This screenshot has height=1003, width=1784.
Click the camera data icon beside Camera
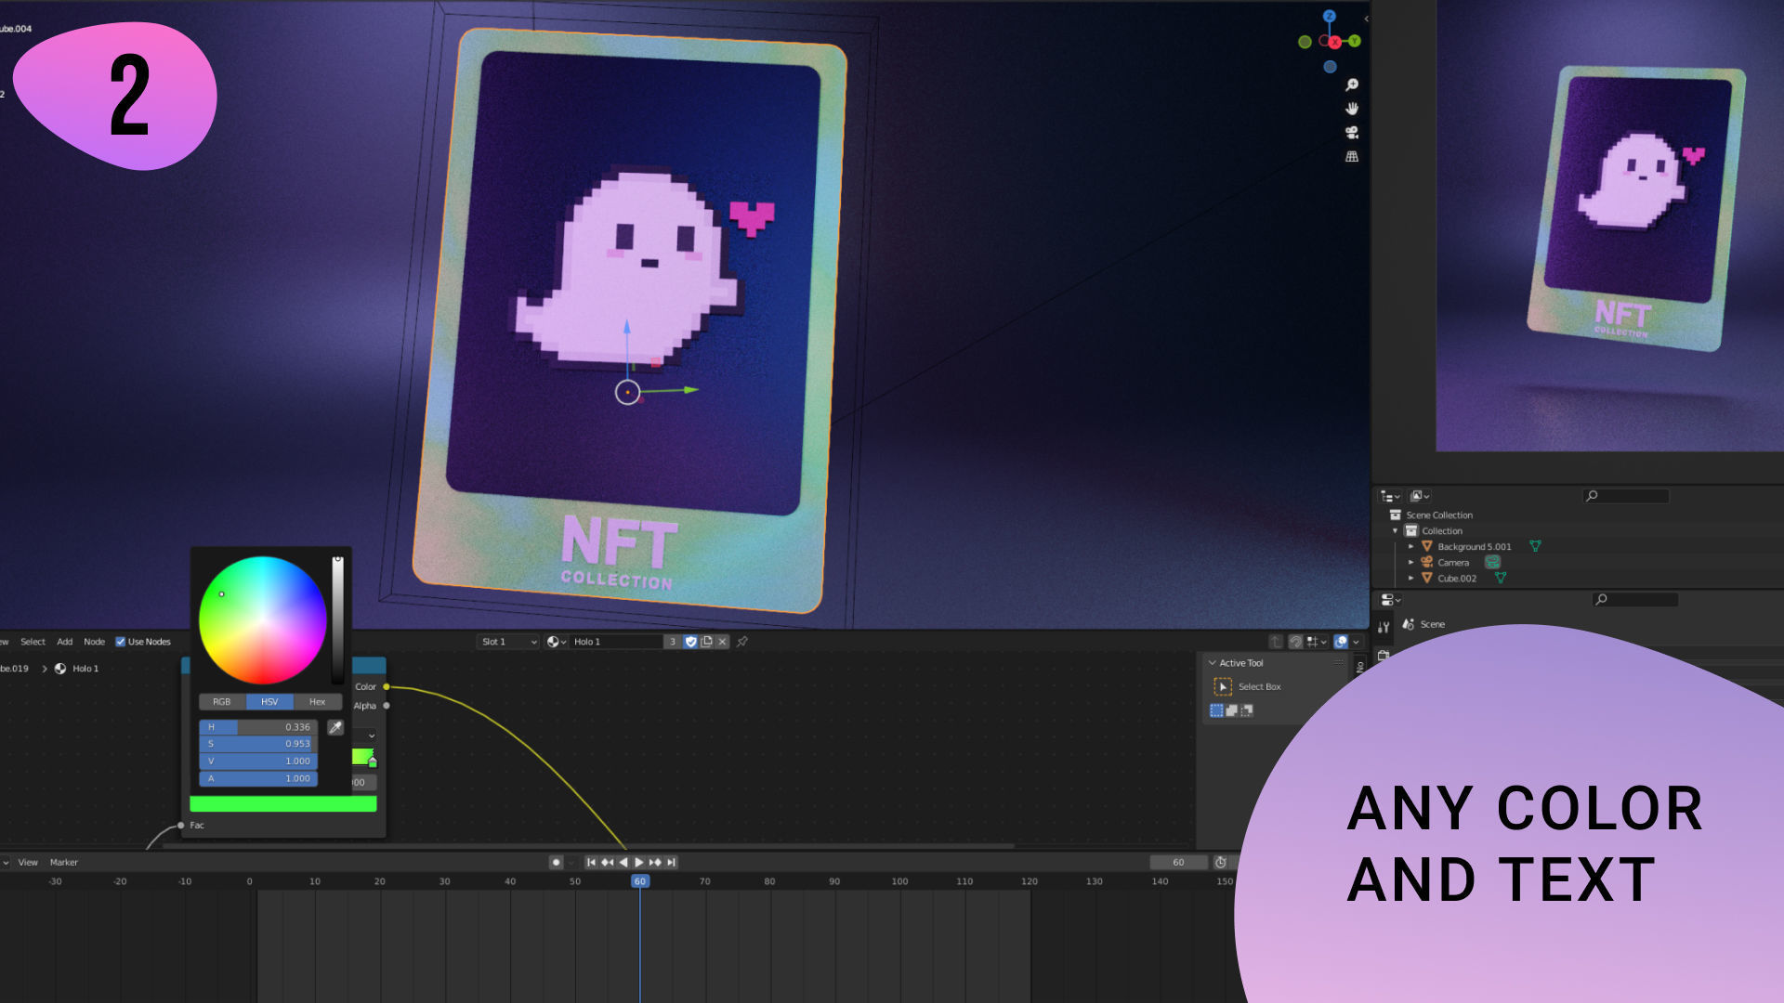pos(1492,562)
